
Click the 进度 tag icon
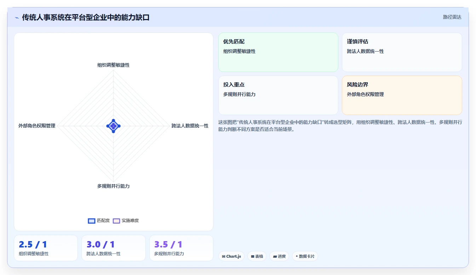275,257
